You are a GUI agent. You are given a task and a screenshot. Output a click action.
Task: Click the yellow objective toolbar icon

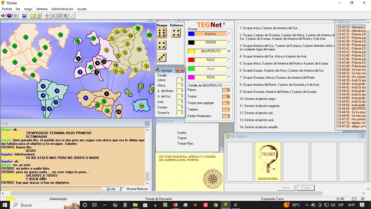click(x=39, y=16)
